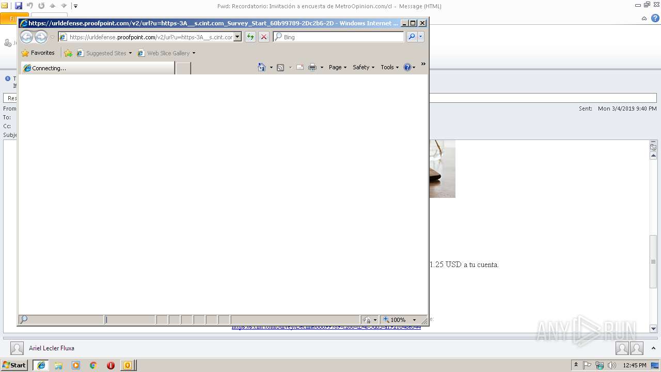Collapse the Outlook ribbon caret
The image size is (661, 372).
click(644, 19)
